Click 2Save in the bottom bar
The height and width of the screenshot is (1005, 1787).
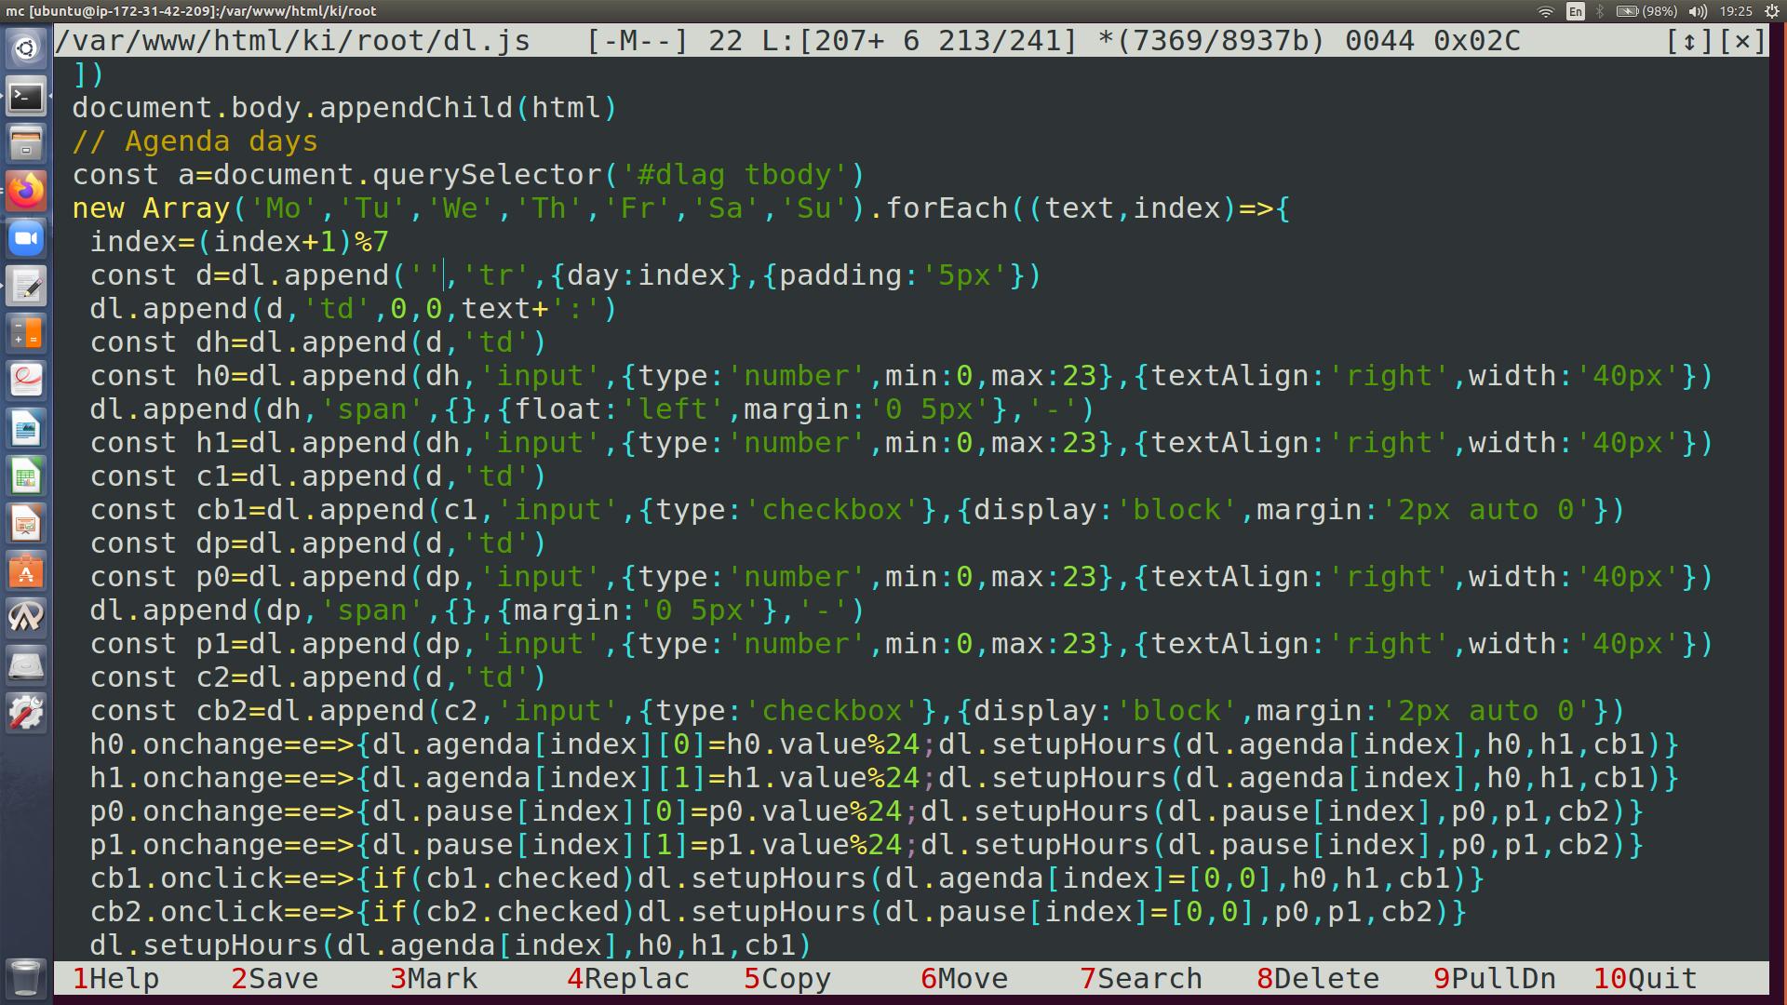pyautogui.click(x=275, y=979)
